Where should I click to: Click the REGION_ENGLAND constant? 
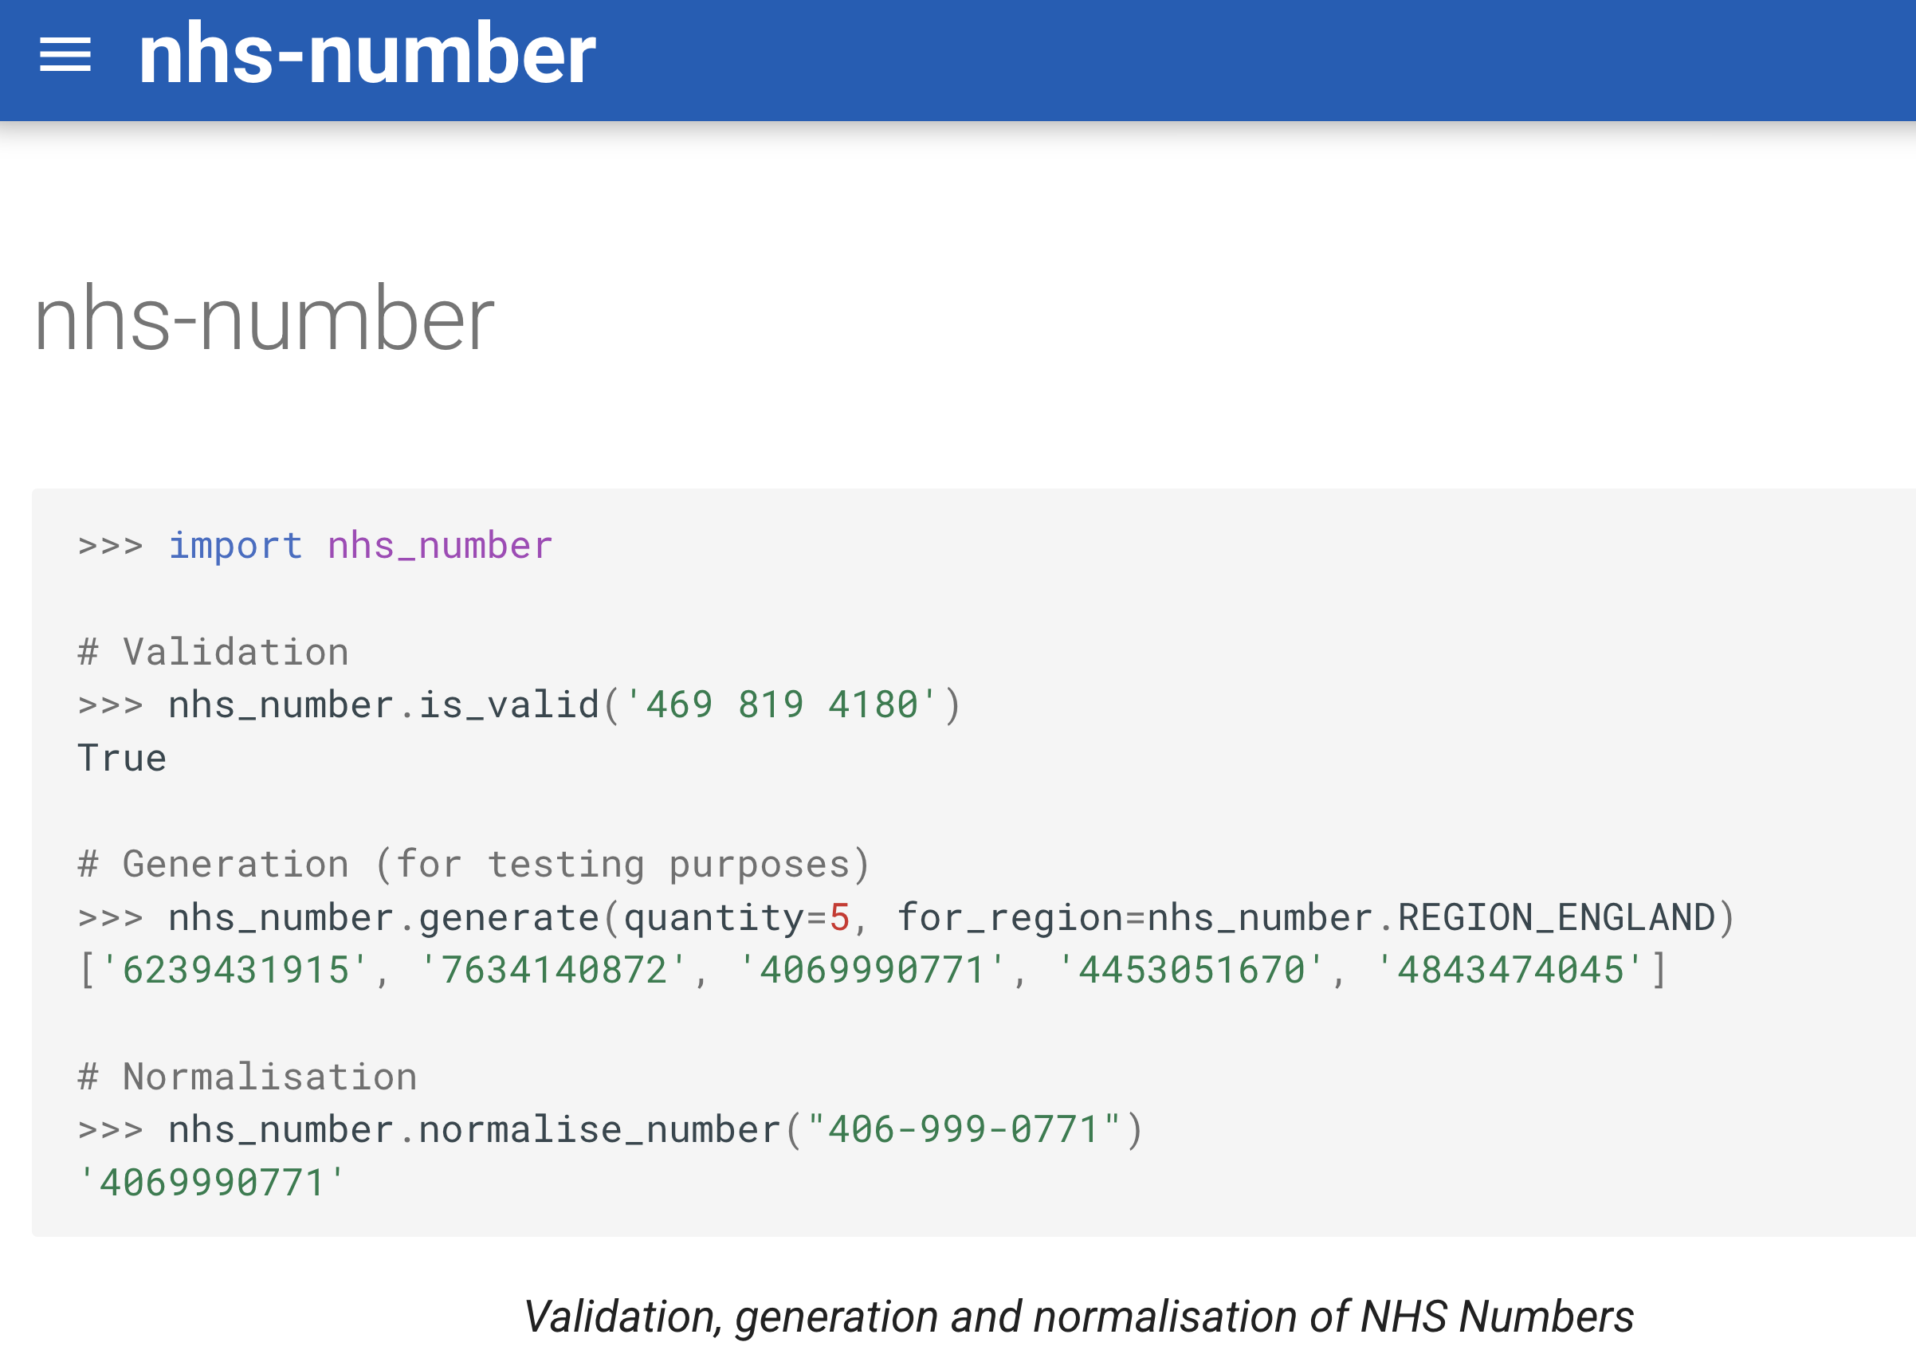coord(1557,918)
